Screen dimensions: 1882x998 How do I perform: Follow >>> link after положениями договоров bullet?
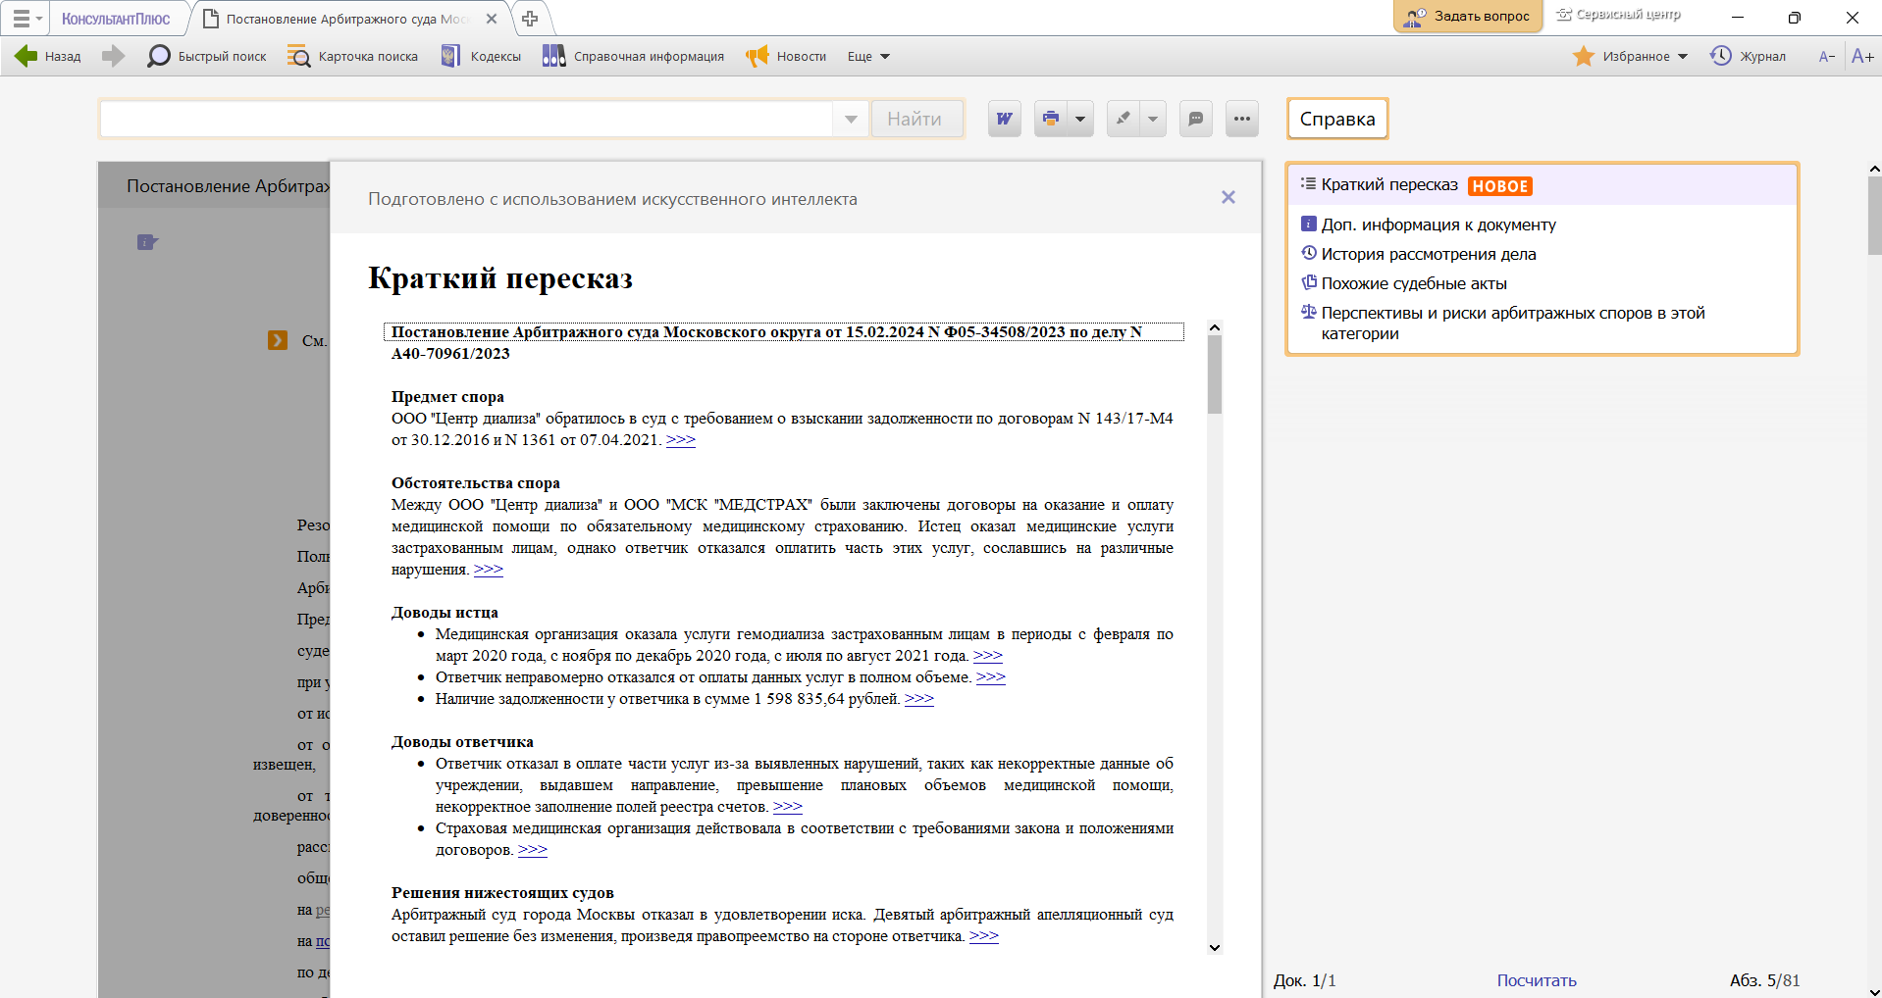[533, 850]
